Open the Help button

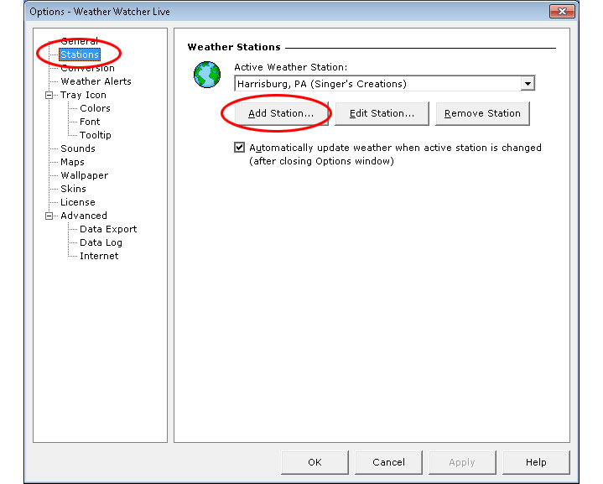[x=536, y=462]
